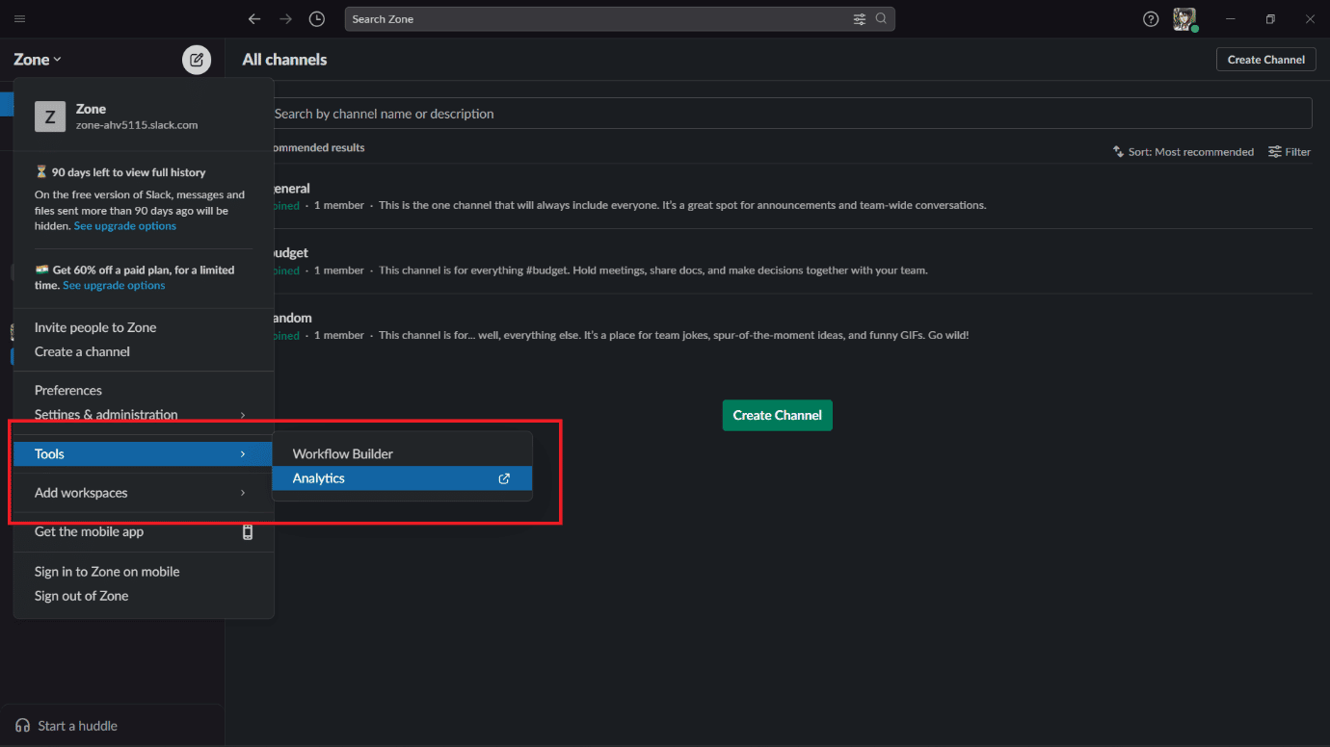
Task: Open search filter sliders icon
Action: [x=860, y=19]
